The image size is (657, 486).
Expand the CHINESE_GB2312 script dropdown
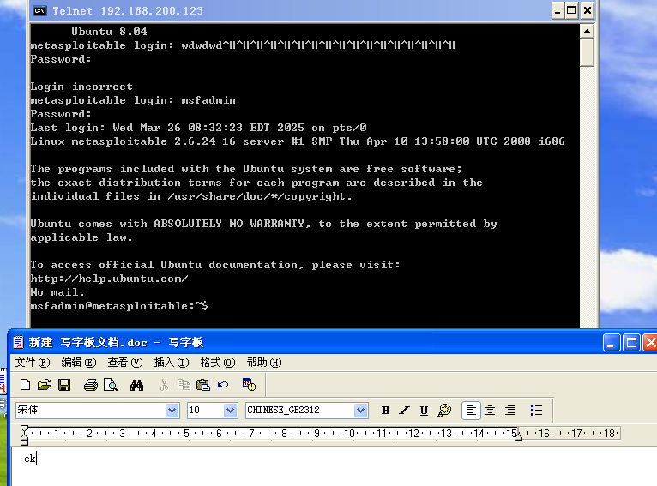(x=360, y=411)
